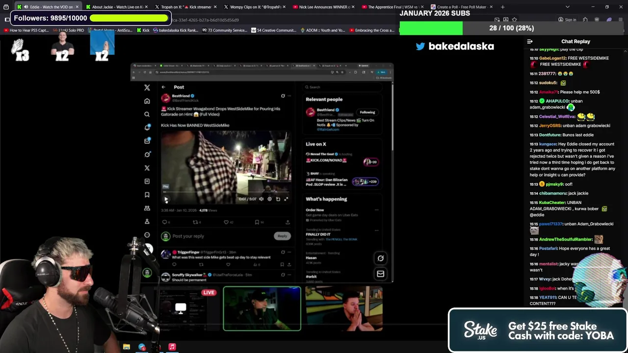Screen dimensions: 628x353
Task: Select the thumbnail of man with hands clasped
Action: coord(344,309)
